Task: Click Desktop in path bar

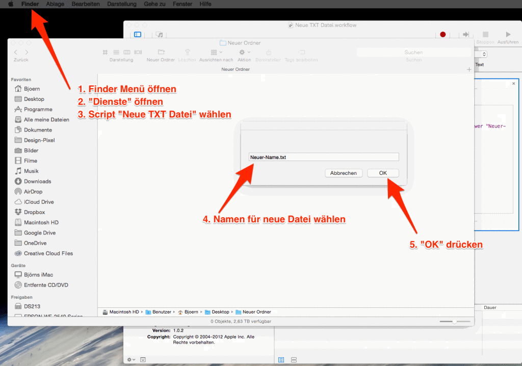Action: [217, 312]
